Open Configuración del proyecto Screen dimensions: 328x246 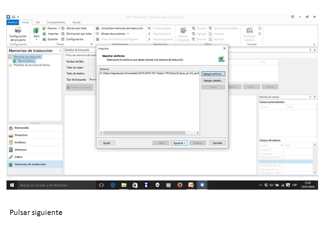pyautogui.click(x=18, y=34)
